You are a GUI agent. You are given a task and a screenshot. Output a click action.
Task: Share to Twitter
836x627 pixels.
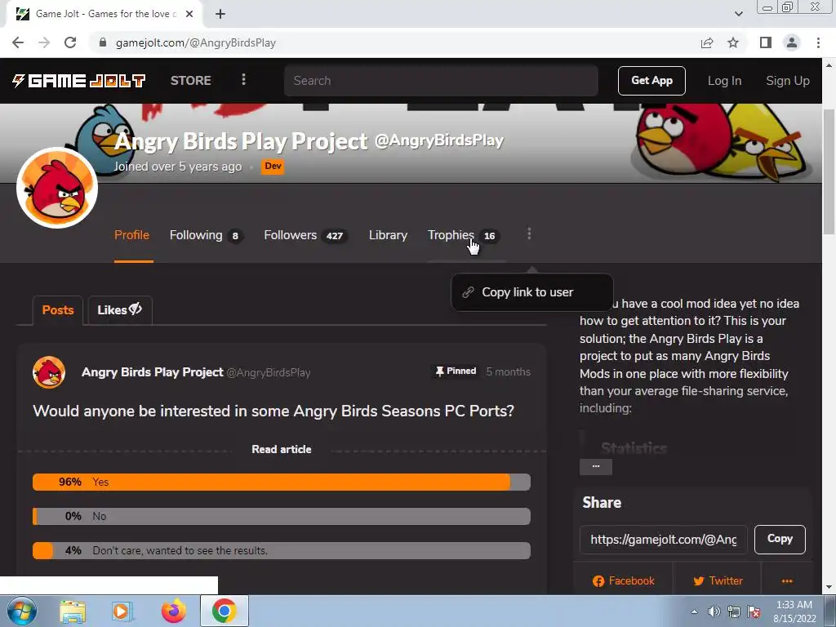click(x=718, y=580)
